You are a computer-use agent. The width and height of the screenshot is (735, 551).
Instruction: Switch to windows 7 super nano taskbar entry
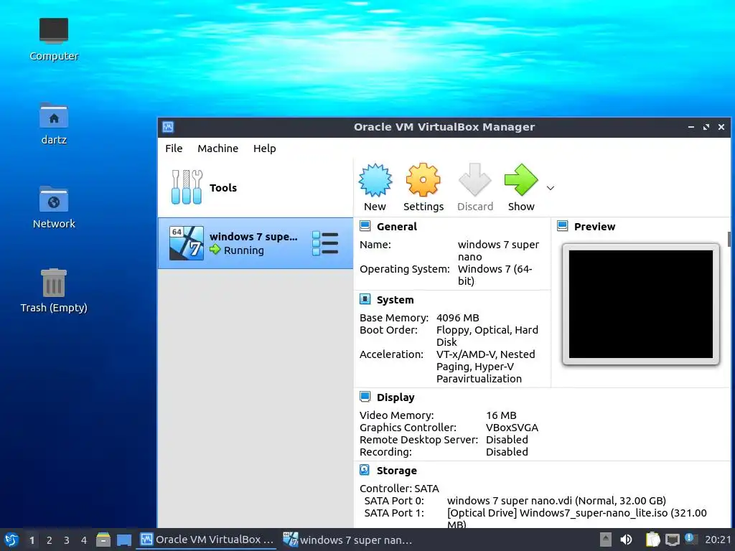point(348,540)
